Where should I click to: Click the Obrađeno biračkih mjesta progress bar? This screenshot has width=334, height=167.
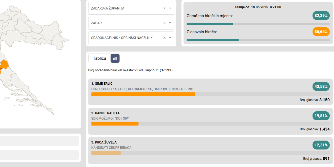tap(258, 24)
